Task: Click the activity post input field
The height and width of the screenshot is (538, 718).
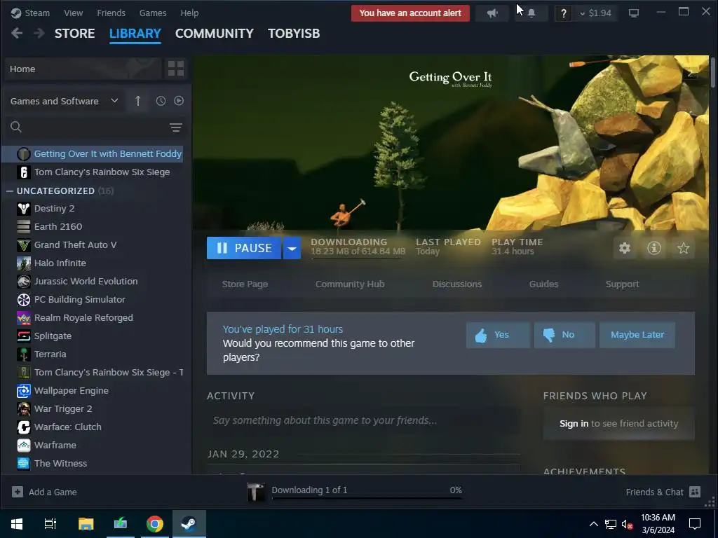Action: [x=364, y=420]
